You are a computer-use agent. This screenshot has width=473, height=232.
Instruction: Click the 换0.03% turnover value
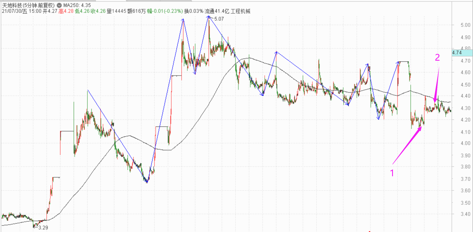pyautogui.click(x=194, y=11)
